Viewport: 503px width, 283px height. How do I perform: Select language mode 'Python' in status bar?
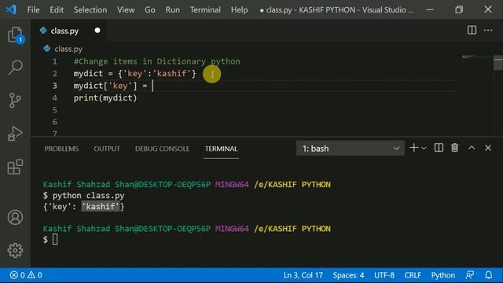pos(442,275)
